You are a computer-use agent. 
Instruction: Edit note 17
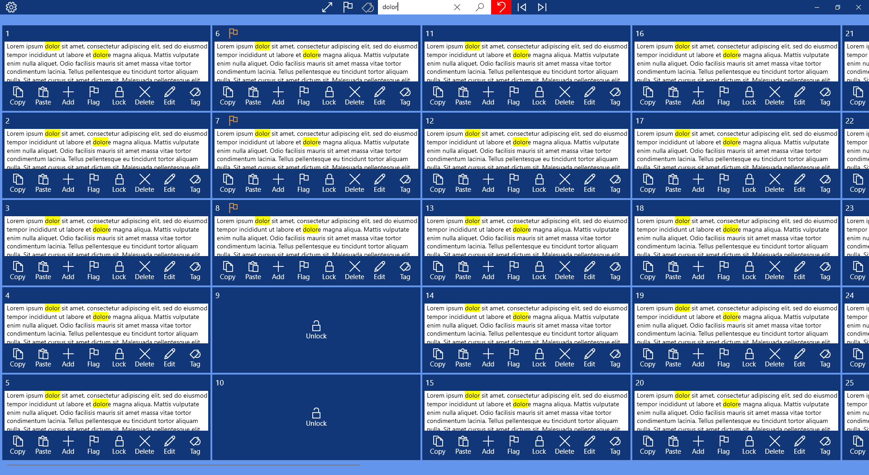(799, 183)
